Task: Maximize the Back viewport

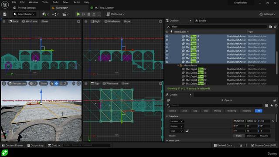Action: [78, 21]
